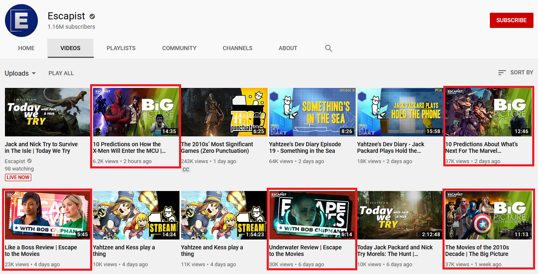Screen dimensions: 538x274
Task: Play the 6:14 Underwater Escape to Movies thumbnail
Action: click(x=312, y=215)
